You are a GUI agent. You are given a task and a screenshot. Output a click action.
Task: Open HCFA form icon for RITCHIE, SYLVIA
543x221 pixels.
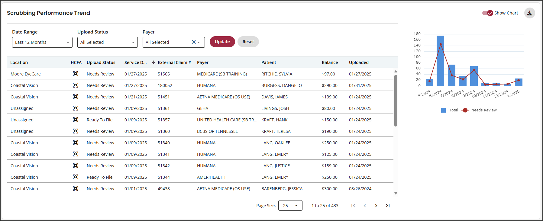pos(76,74)
